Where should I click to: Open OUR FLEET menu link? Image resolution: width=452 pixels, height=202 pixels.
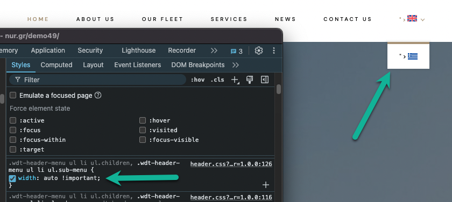(x=163, y=19)
